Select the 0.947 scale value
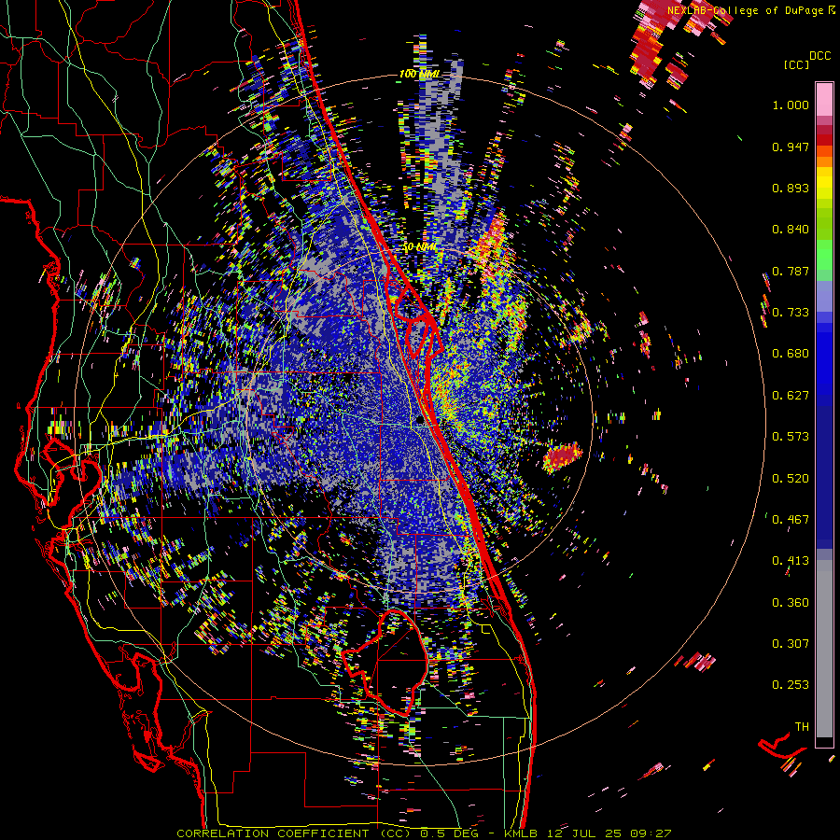840x840 pixels. click(791, 147)
